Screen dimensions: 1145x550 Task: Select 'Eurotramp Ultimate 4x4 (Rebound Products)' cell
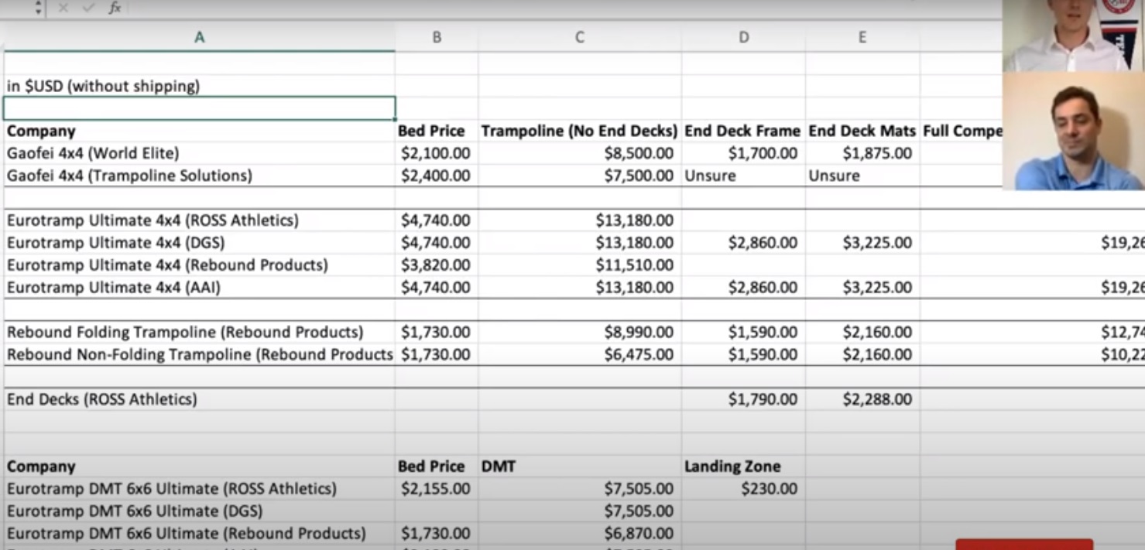click(x=199, y=265)
